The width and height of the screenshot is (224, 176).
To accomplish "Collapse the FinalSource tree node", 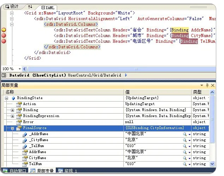I will pos(13,128).
